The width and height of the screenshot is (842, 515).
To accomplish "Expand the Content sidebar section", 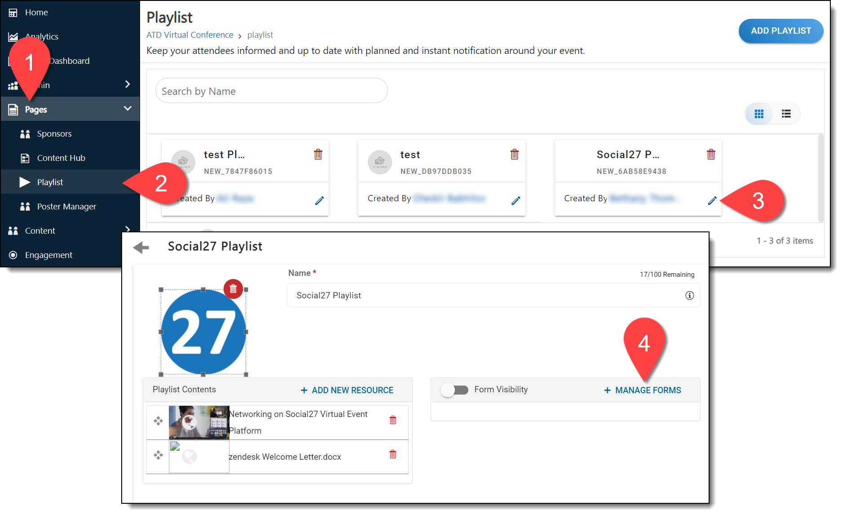I will point(128,229).
